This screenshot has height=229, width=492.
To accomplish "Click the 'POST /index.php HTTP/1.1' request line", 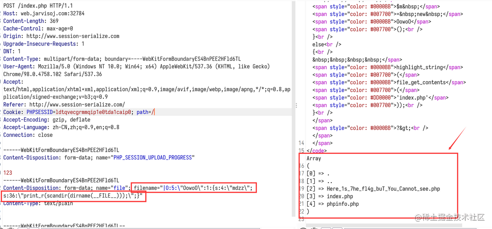I will pyautogui.click(x=37, y=6).
